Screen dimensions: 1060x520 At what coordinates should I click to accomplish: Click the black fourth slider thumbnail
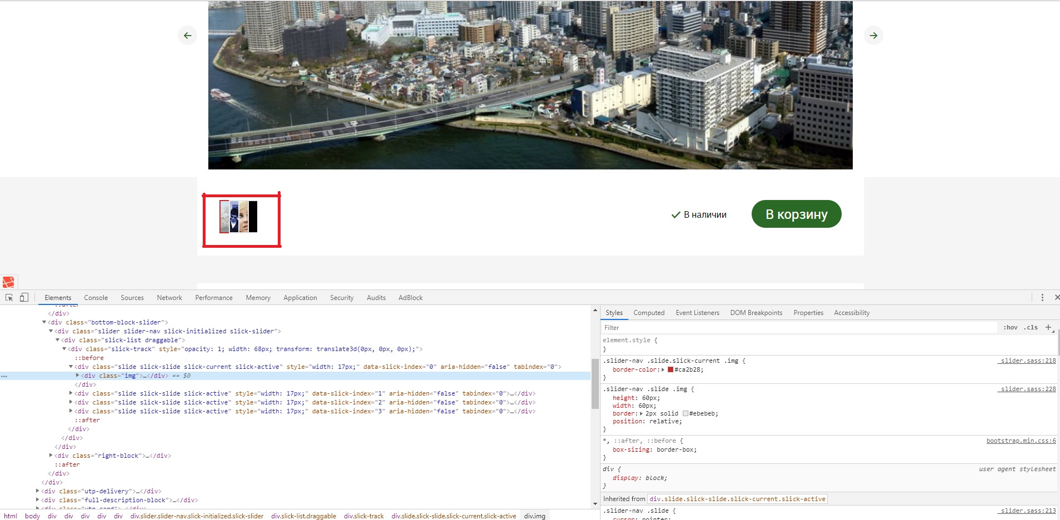pyautogui.click(x=253, y=217)
